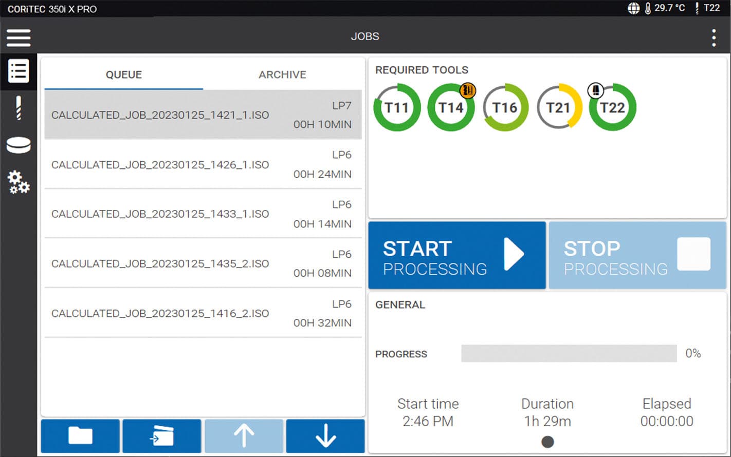This screenshot has height=457, width=731.
Task: Click the T14 required tool indicator
Action: tap(451, 107)
